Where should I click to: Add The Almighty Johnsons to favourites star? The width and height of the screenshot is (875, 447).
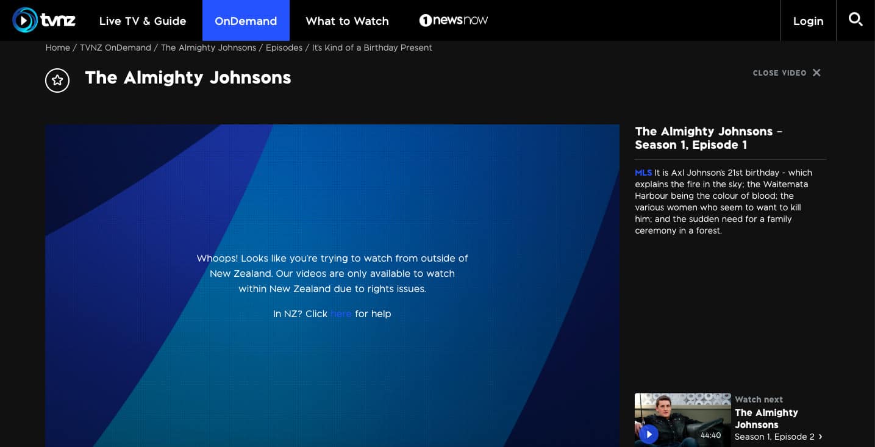[57, 80]
